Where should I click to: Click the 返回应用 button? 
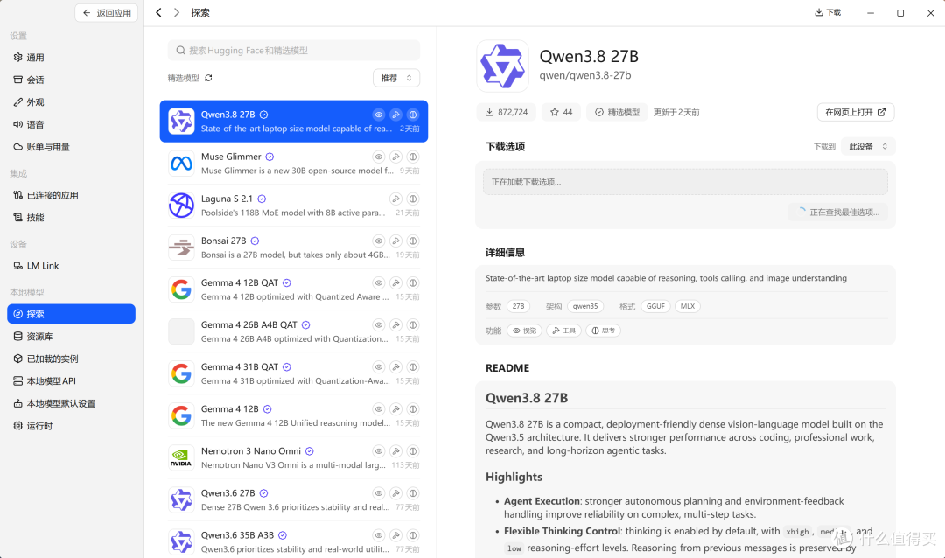tap(107, 12)
